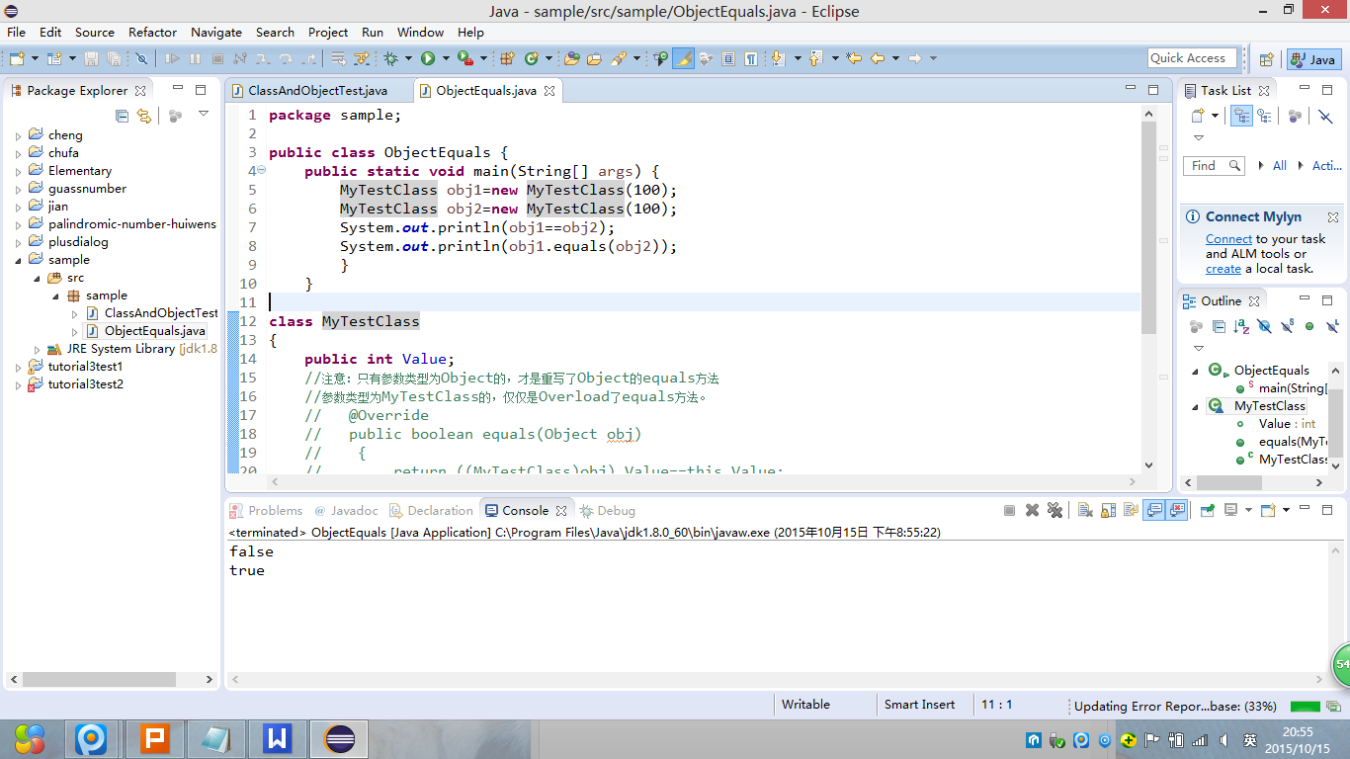Open the Word app on taskbar
Screen dimensions: 1350x759
(278, 738)
